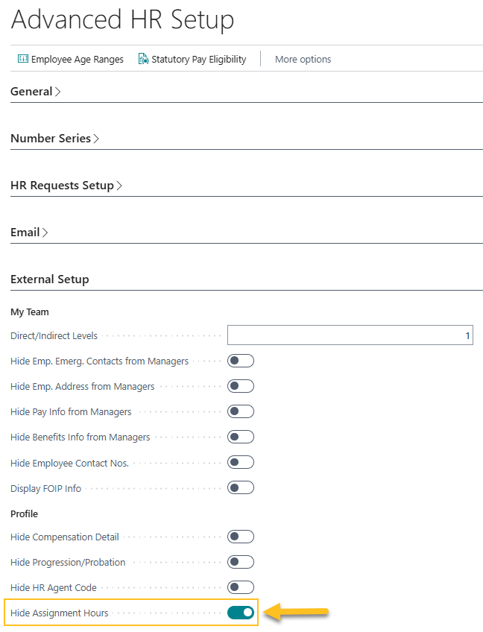
Task: Enable Hide Pay Info from Managers
Action: point(240,411)
